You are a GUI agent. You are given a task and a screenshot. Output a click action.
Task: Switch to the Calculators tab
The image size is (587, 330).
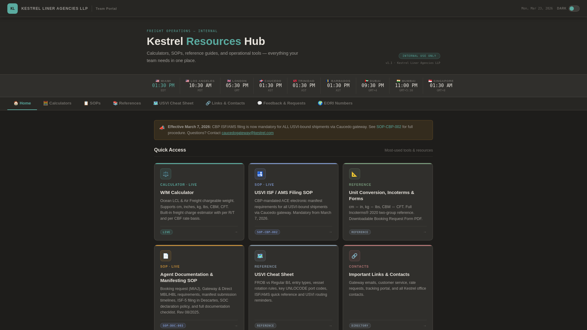tap(57, 103)
